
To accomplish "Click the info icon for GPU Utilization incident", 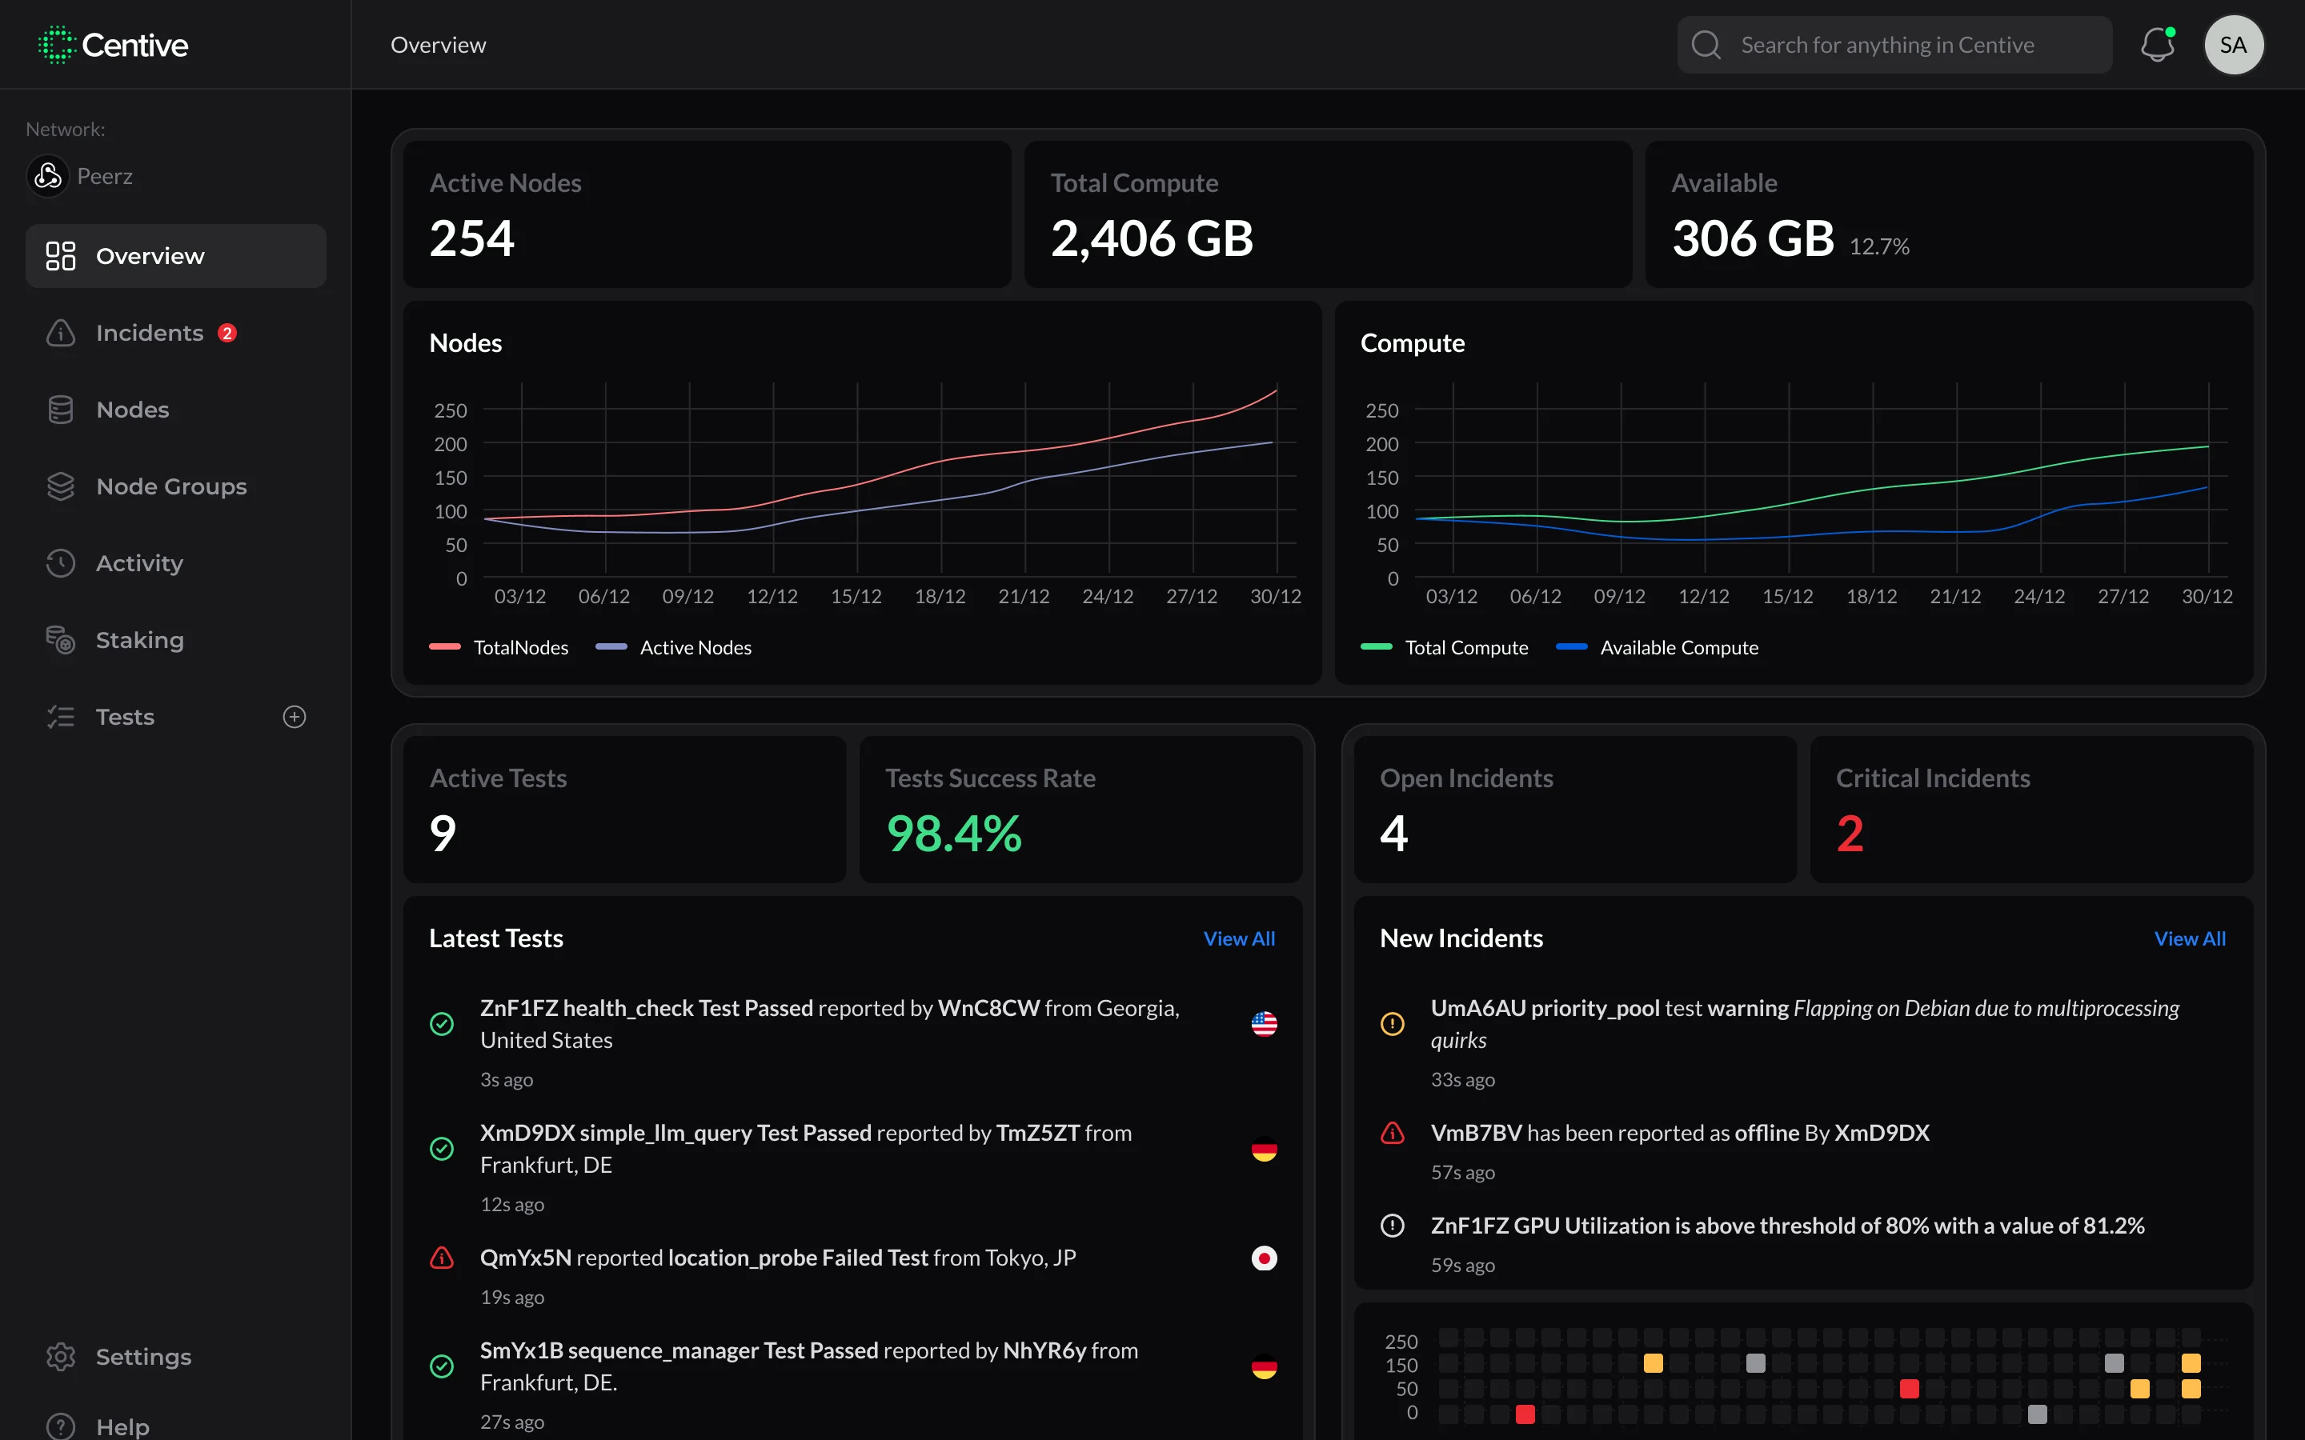I will (x=1393, y=1226).
